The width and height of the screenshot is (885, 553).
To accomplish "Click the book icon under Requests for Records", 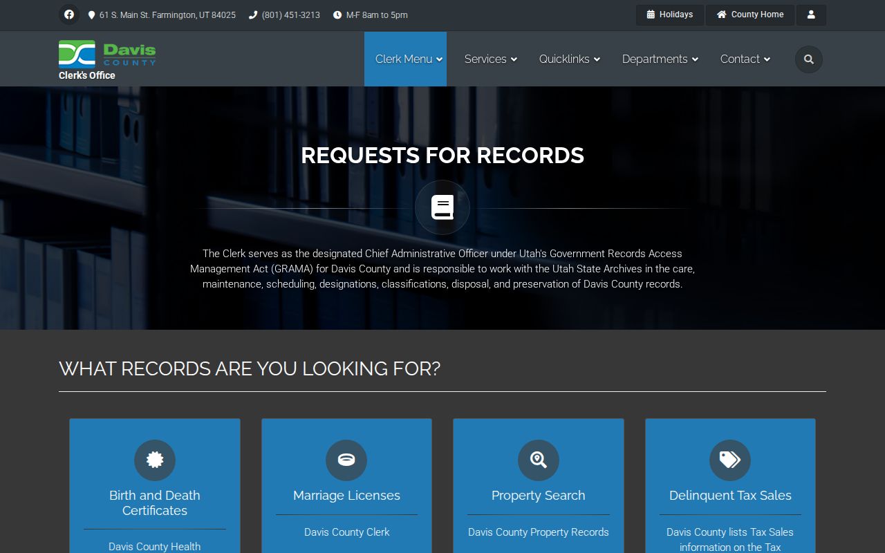I will (x=442, y=207).
